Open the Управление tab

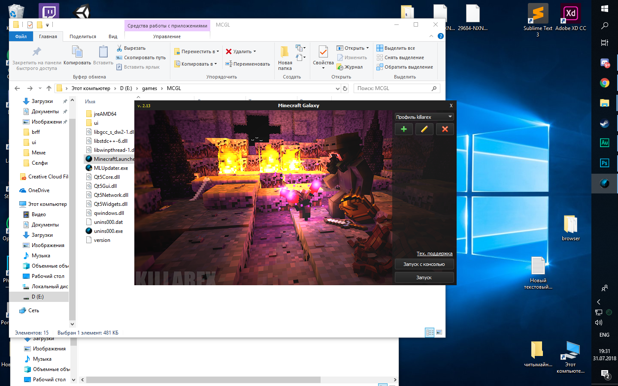[x=167, y=36]
